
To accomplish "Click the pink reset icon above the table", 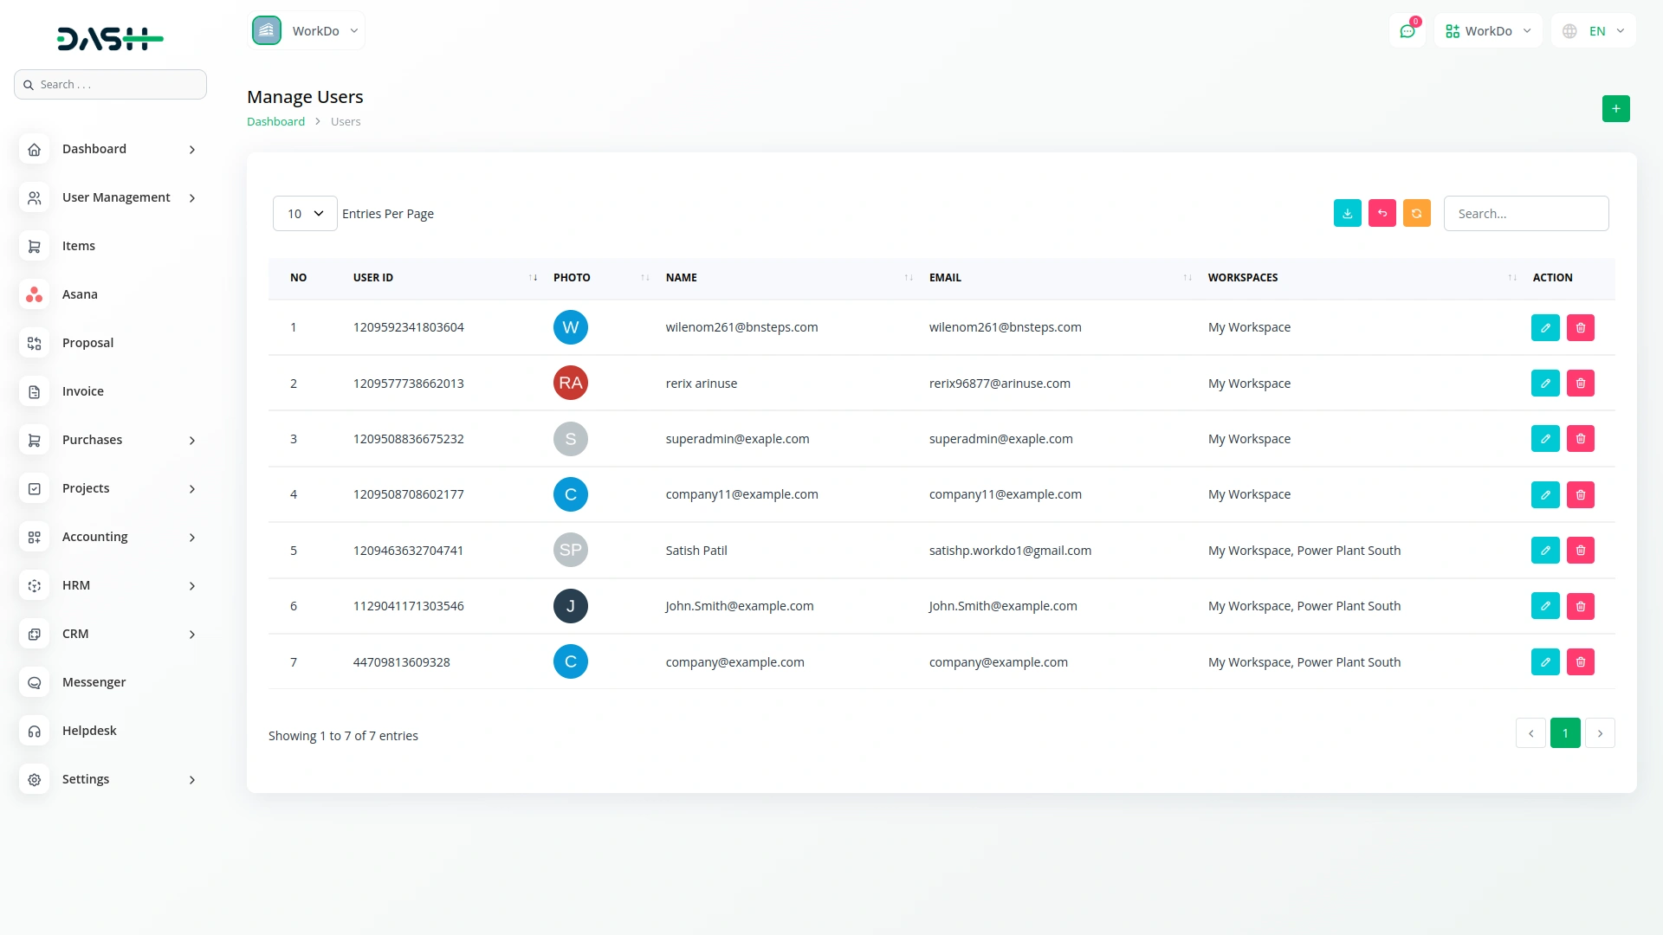I will [x=1382, y=213].
